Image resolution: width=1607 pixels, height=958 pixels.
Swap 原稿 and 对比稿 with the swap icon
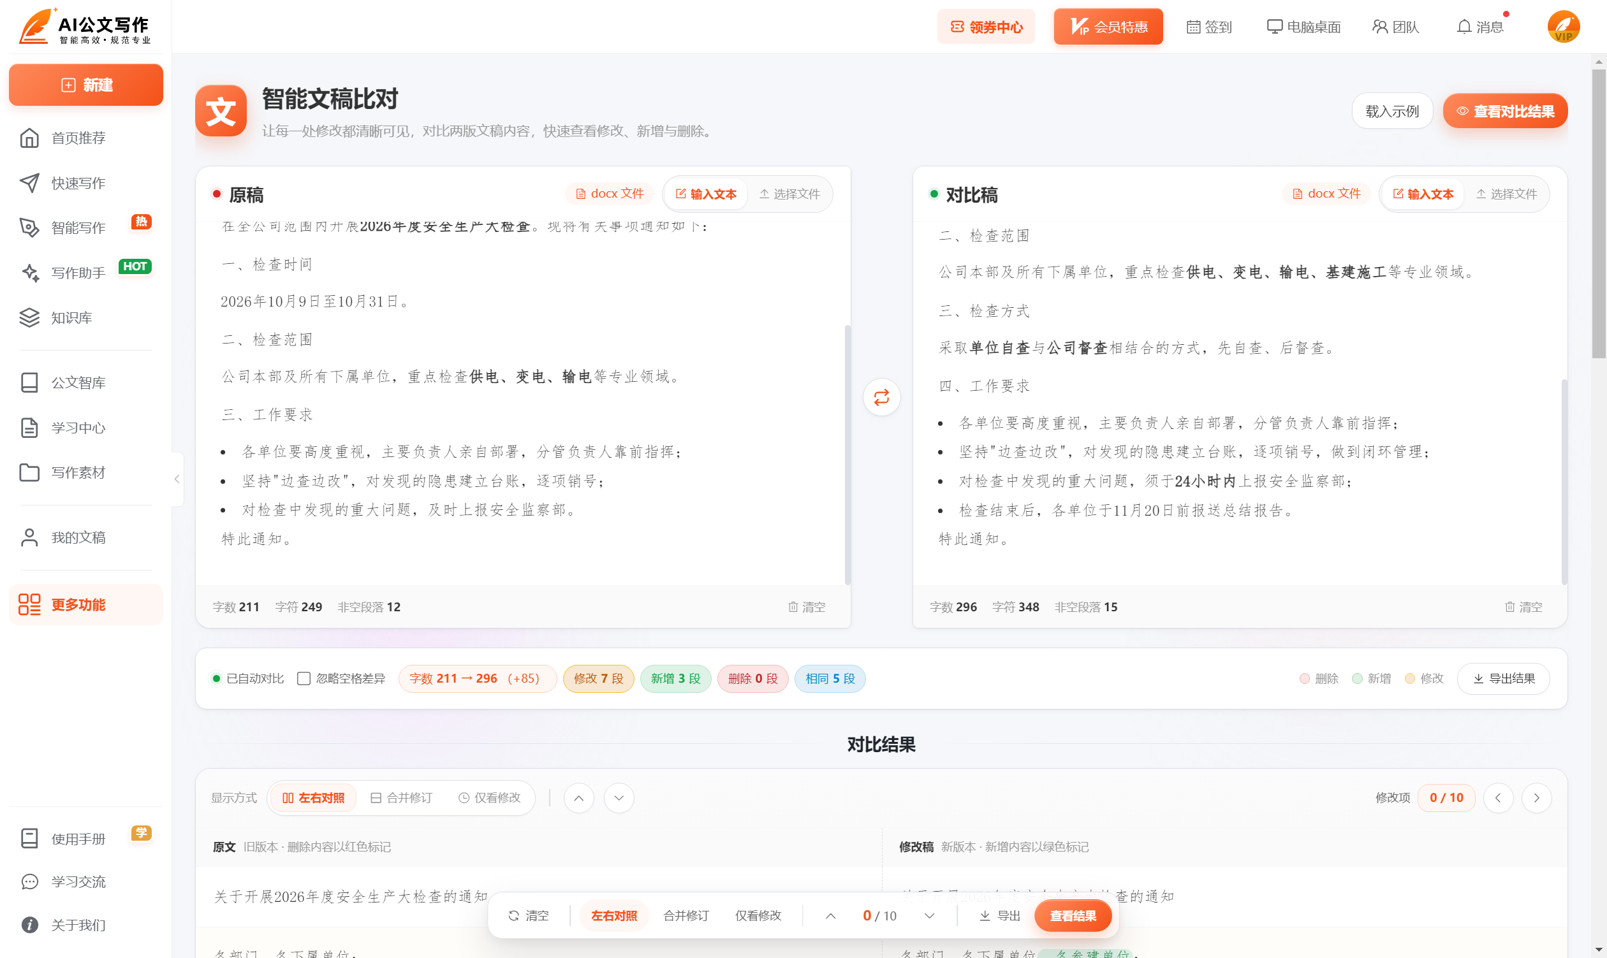tap(882, 397)
